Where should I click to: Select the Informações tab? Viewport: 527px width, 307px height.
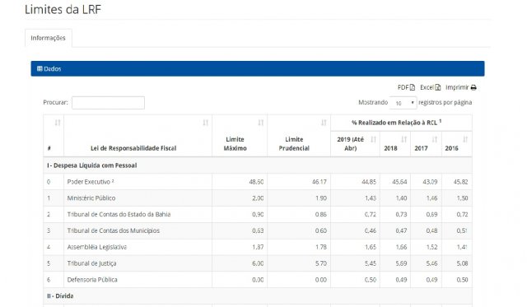[48, 38]
